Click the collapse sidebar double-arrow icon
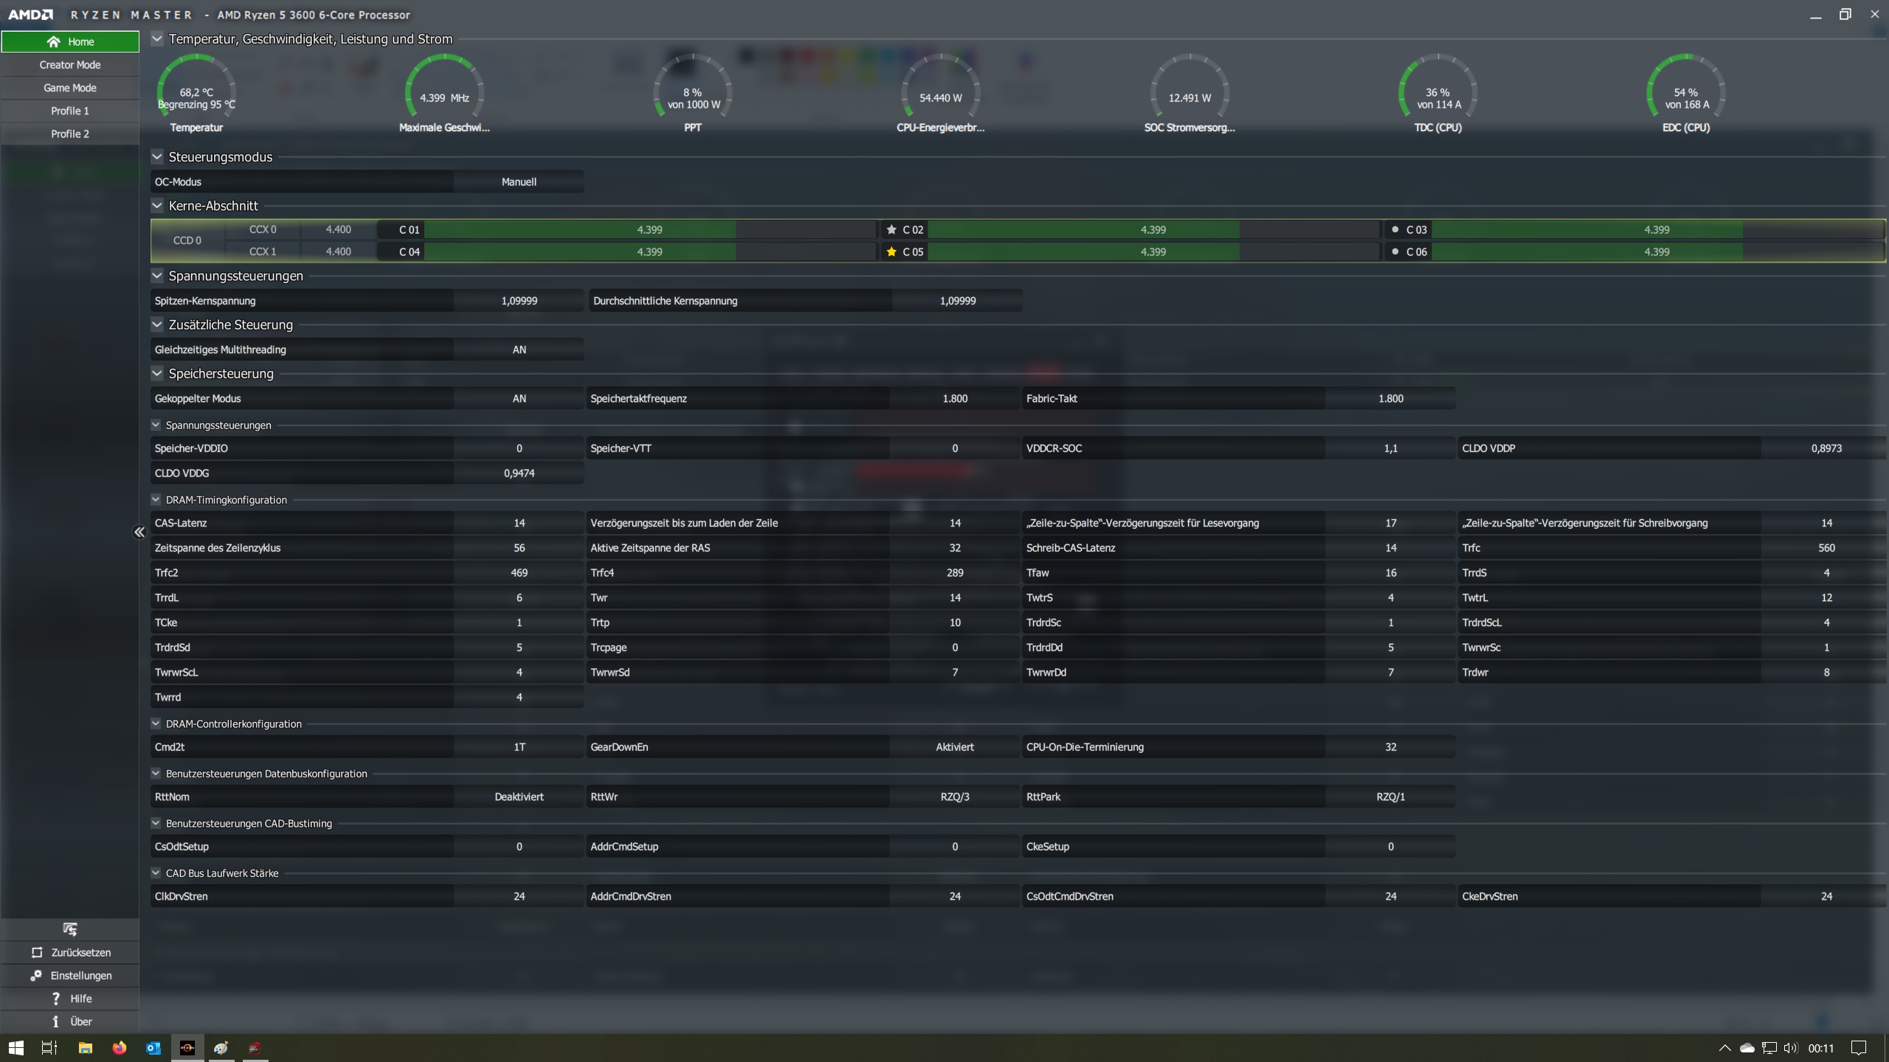The height and width of the screenshot is (1062, 1889). click(x=139, y=532)
